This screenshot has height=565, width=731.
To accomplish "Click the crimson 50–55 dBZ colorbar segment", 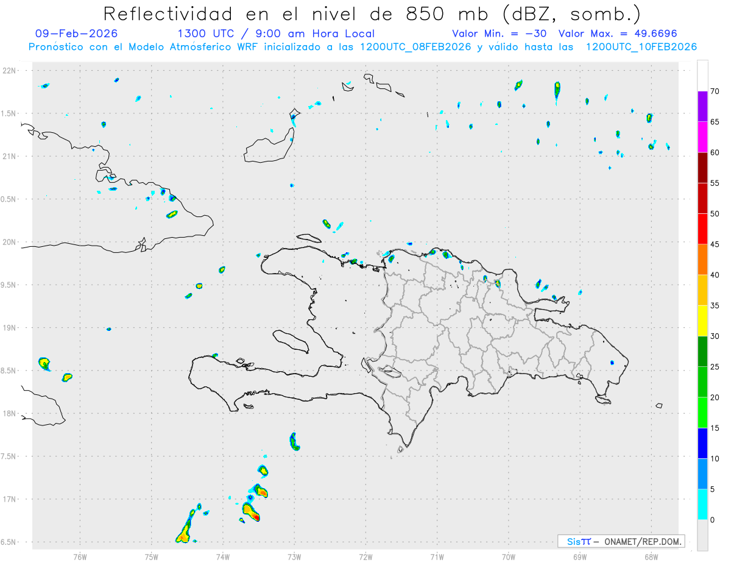I will [702, 198].
